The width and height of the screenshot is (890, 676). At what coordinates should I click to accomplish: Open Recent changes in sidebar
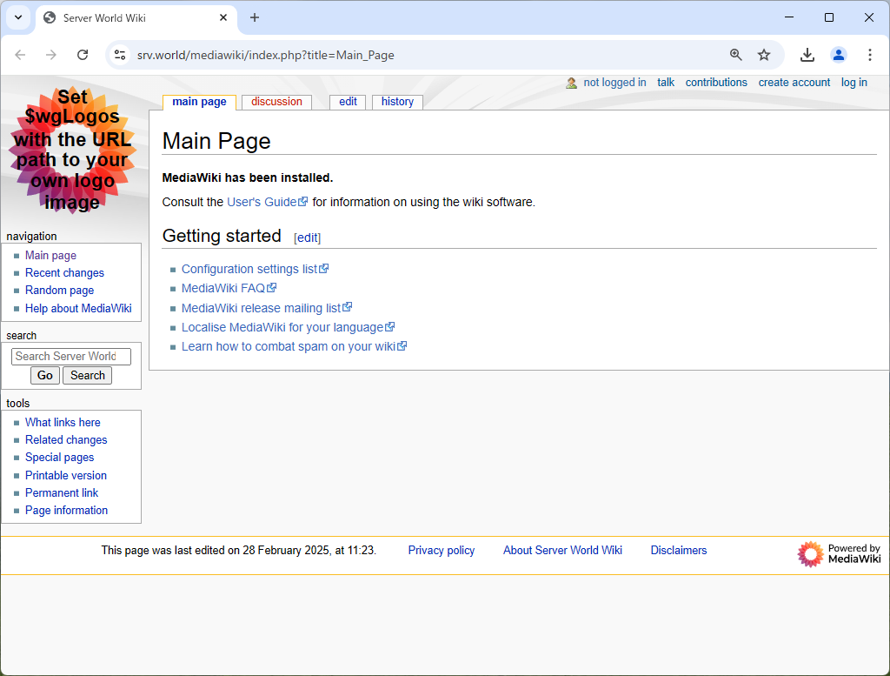(x=64, y=273)
